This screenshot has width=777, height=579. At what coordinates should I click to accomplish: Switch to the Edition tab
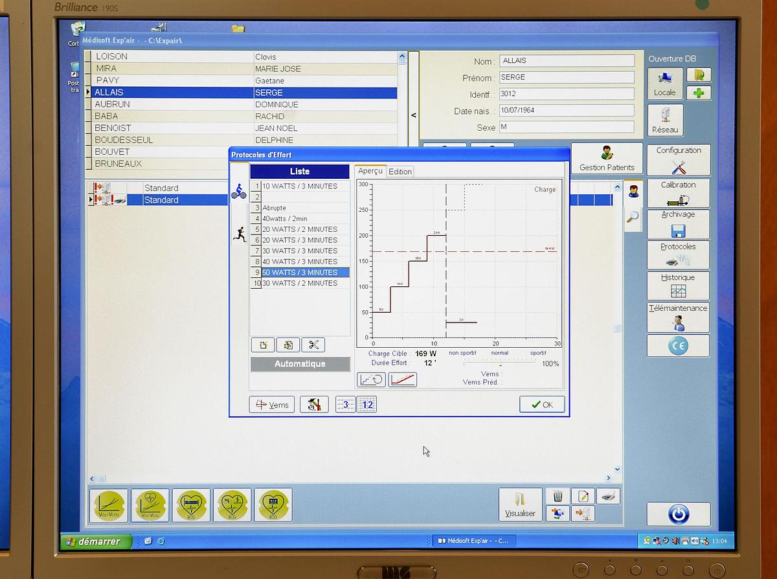(400, 172)
